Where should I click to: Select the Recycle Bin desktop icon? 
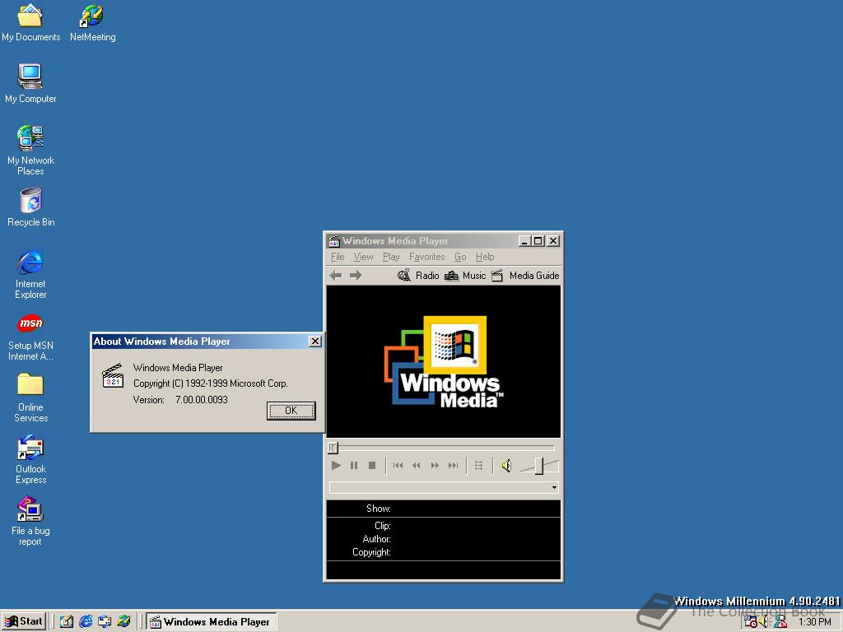click(x=30, y=207)
